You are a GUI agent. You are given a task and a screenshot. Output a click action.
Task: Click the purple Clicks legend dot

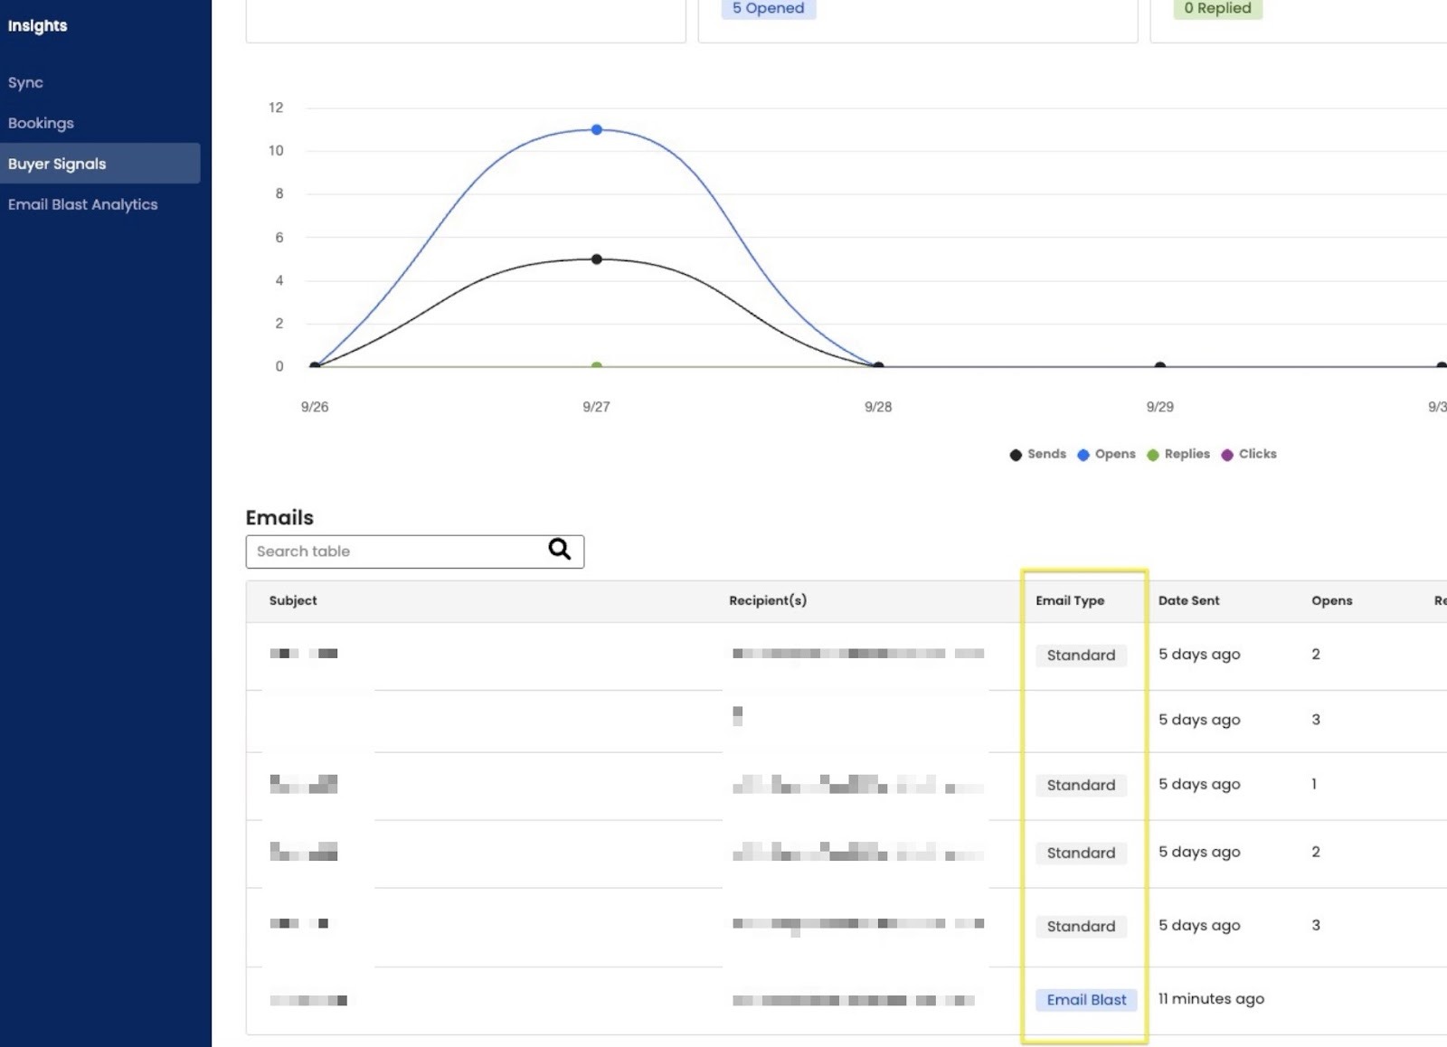(x=1227, y=455)
